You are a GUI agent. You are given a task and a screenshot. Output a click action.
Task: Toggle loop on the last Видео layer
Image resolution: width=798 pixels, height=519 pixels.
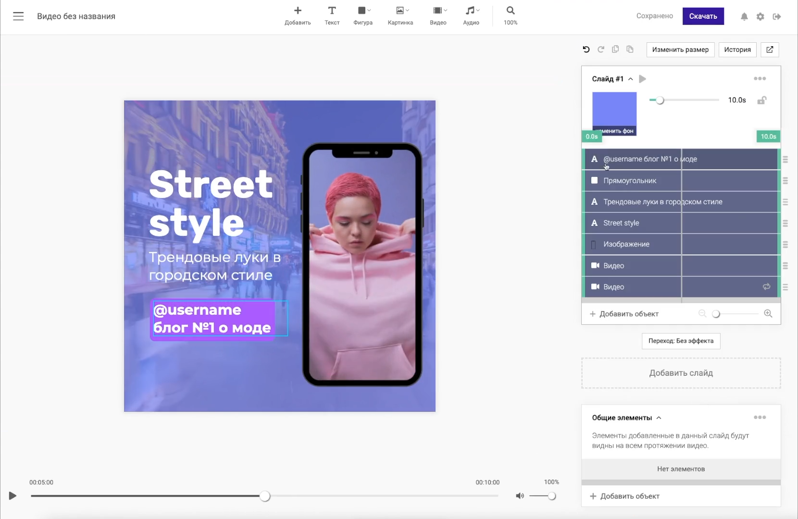coord(766,287)
